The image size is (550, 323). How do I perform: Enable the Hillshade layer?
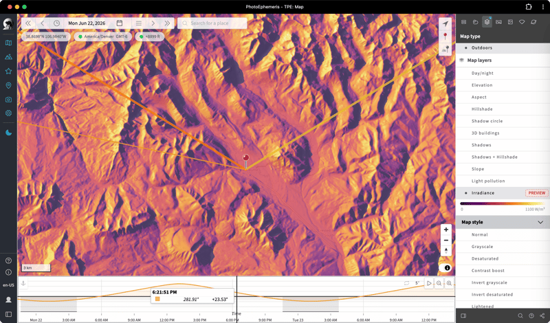pos(503,109)
